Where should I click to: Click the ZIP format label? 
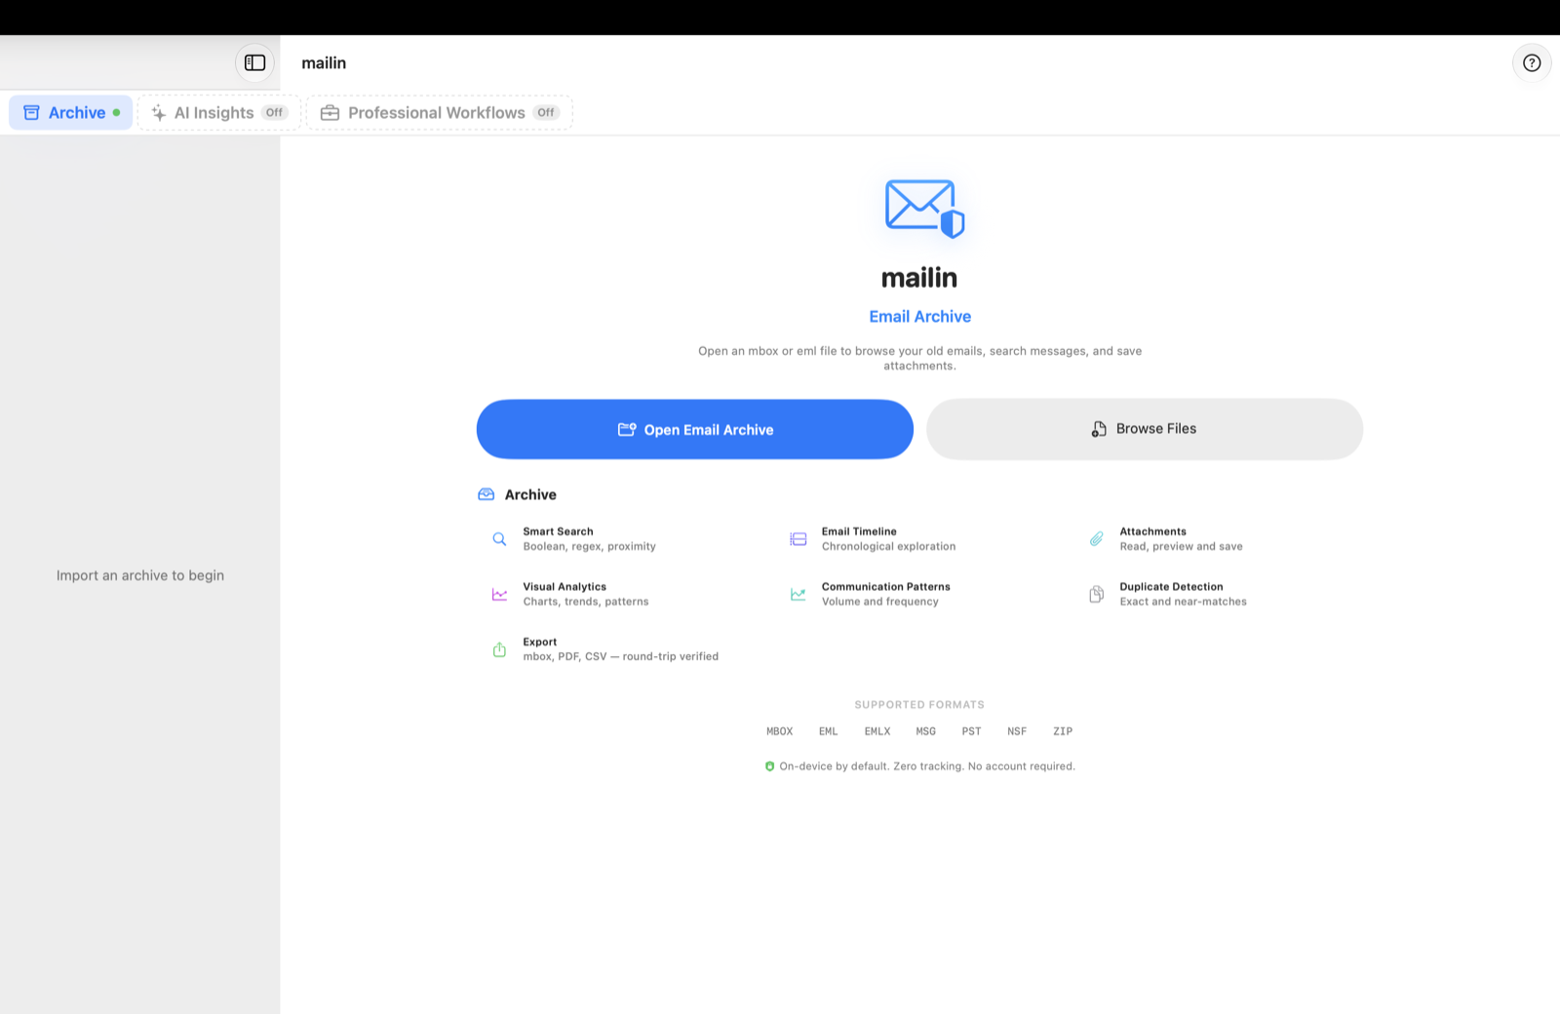click(1063, 731)
